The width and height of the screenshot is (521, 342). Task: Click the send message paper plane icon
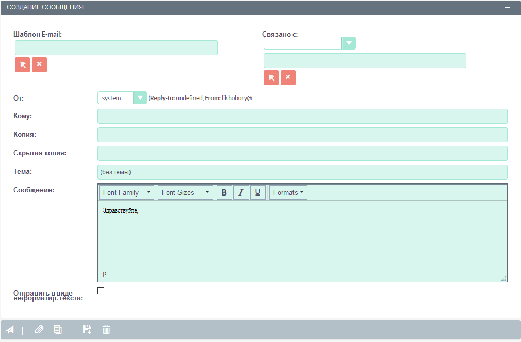[x=10, y=330]
